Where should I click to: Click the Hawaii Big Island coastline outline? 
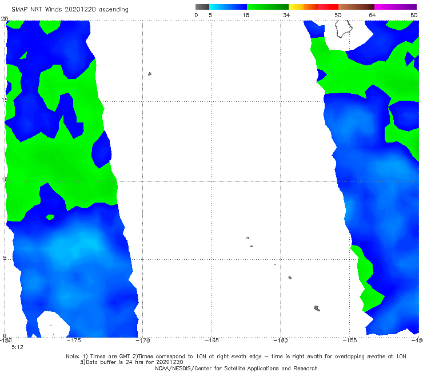click(344, 29)
